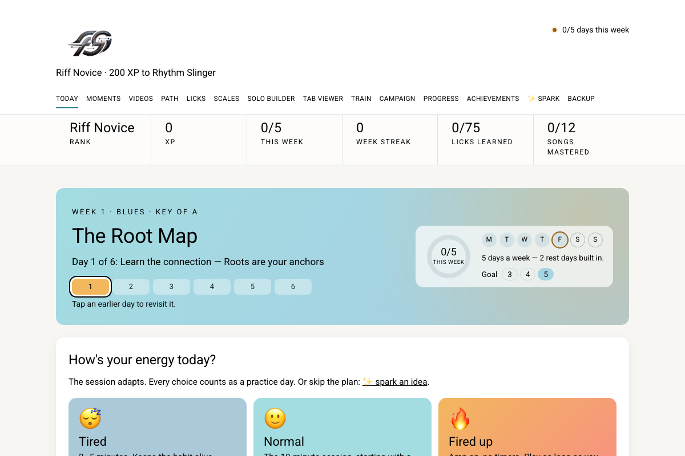Set weekly goal to 3 days
The width and height of the screenshot is (685, 456).
point(510,274)
